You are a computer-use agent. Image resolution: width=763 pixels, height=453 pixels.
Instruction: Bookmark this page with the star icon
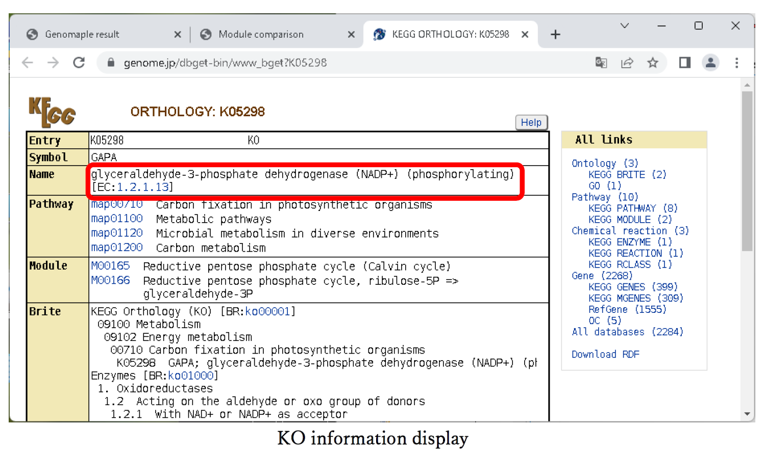coord(652,63)
